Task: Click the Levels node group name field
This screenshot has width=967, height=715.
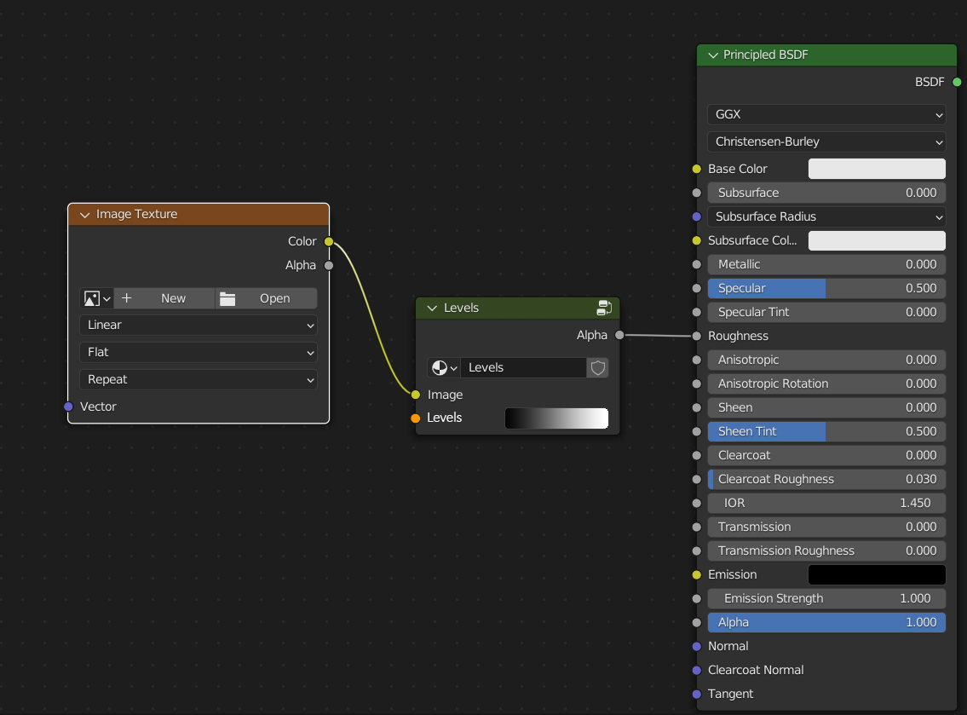Action: pyautogui.click(x=524, y=367)
